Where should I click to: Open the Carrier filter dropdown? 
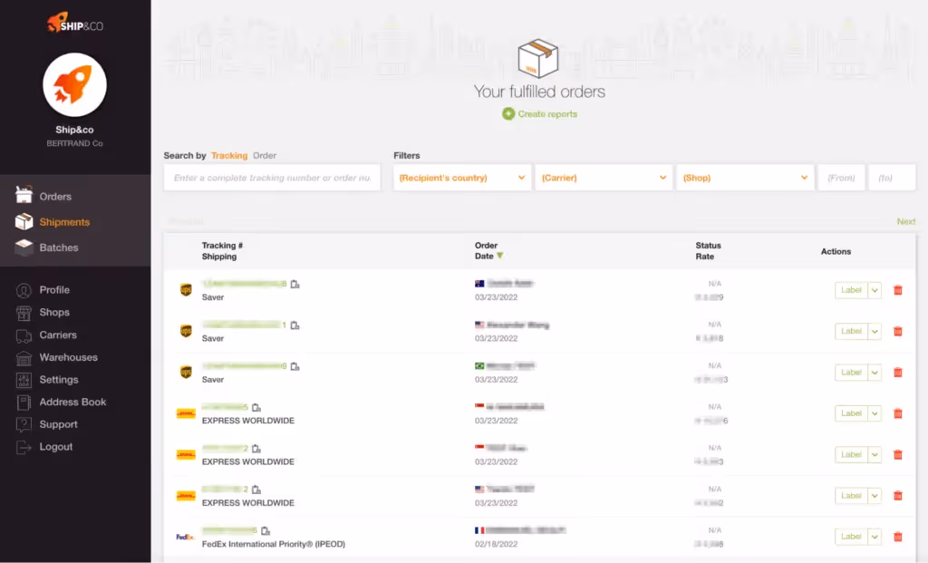(604, 178)
